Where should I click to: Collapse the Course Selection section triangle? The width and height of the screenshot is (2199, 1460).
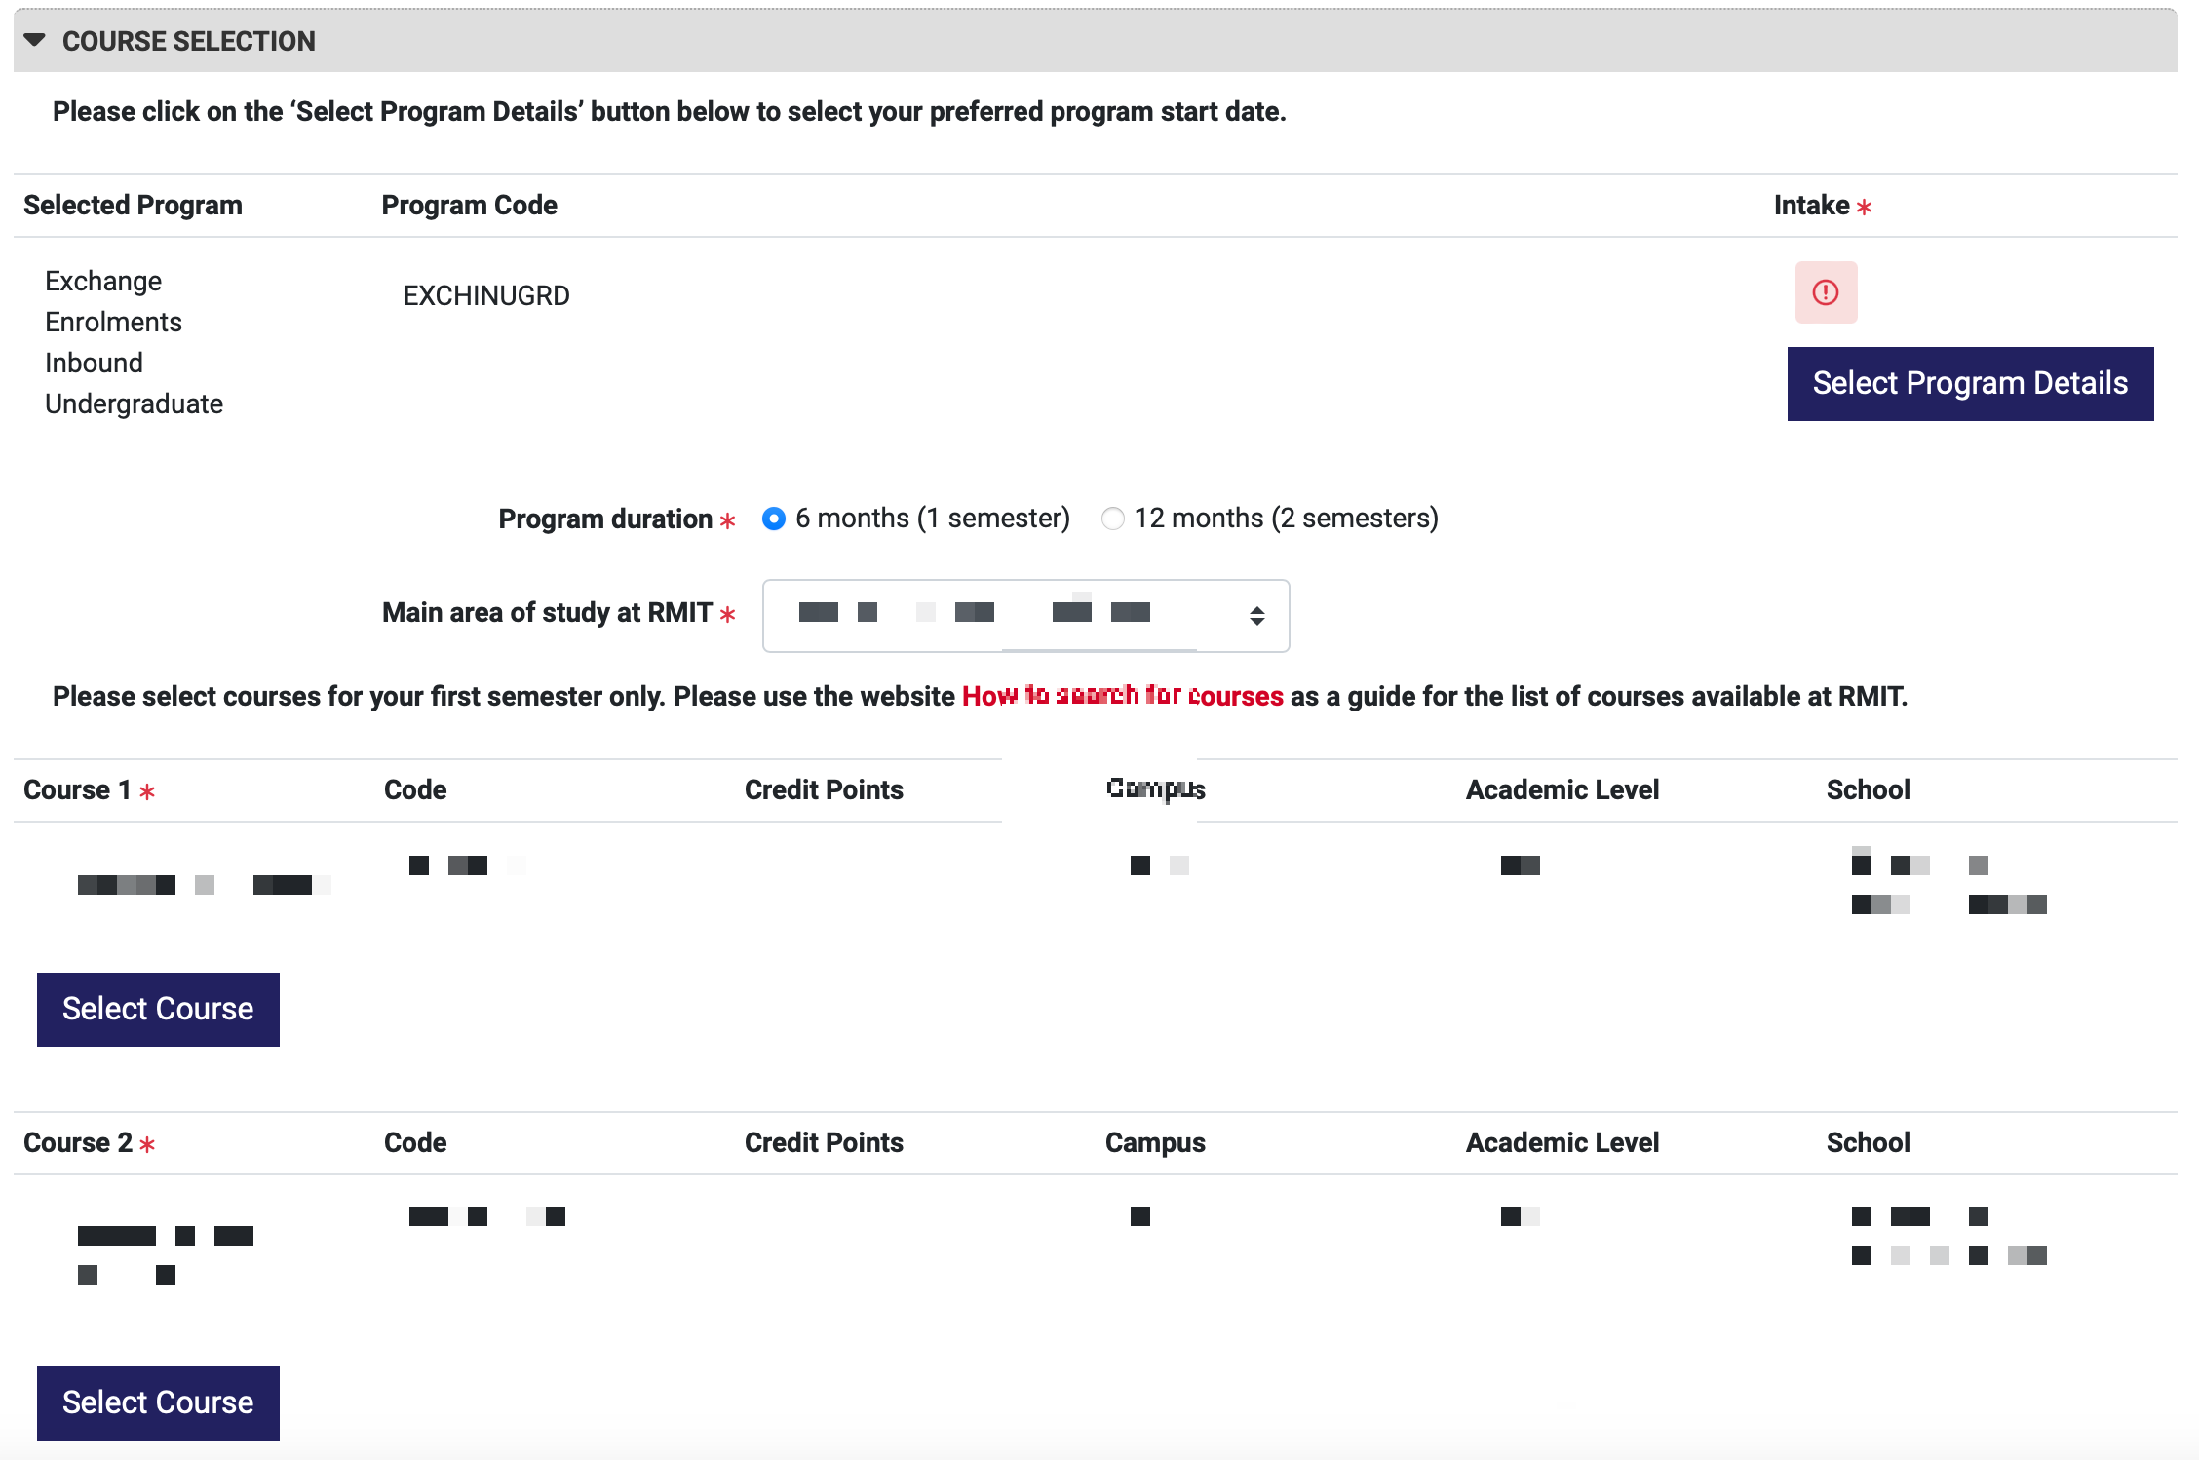tap(35, 41)
